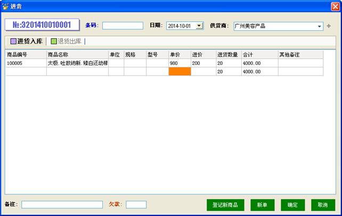The height and width of the screenshot is (216, 342).
Task: Click the order number 3201410010001 box
Action: coord(42,25)
